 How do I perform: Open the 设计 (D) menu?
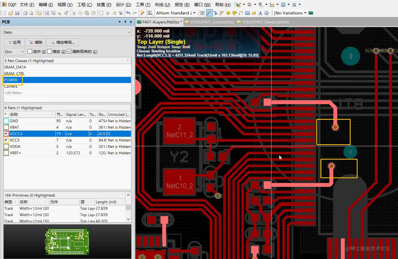(123, 5)
